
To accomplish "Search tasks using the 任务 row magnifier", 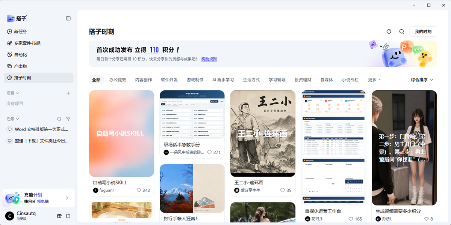I will point(59,119).
